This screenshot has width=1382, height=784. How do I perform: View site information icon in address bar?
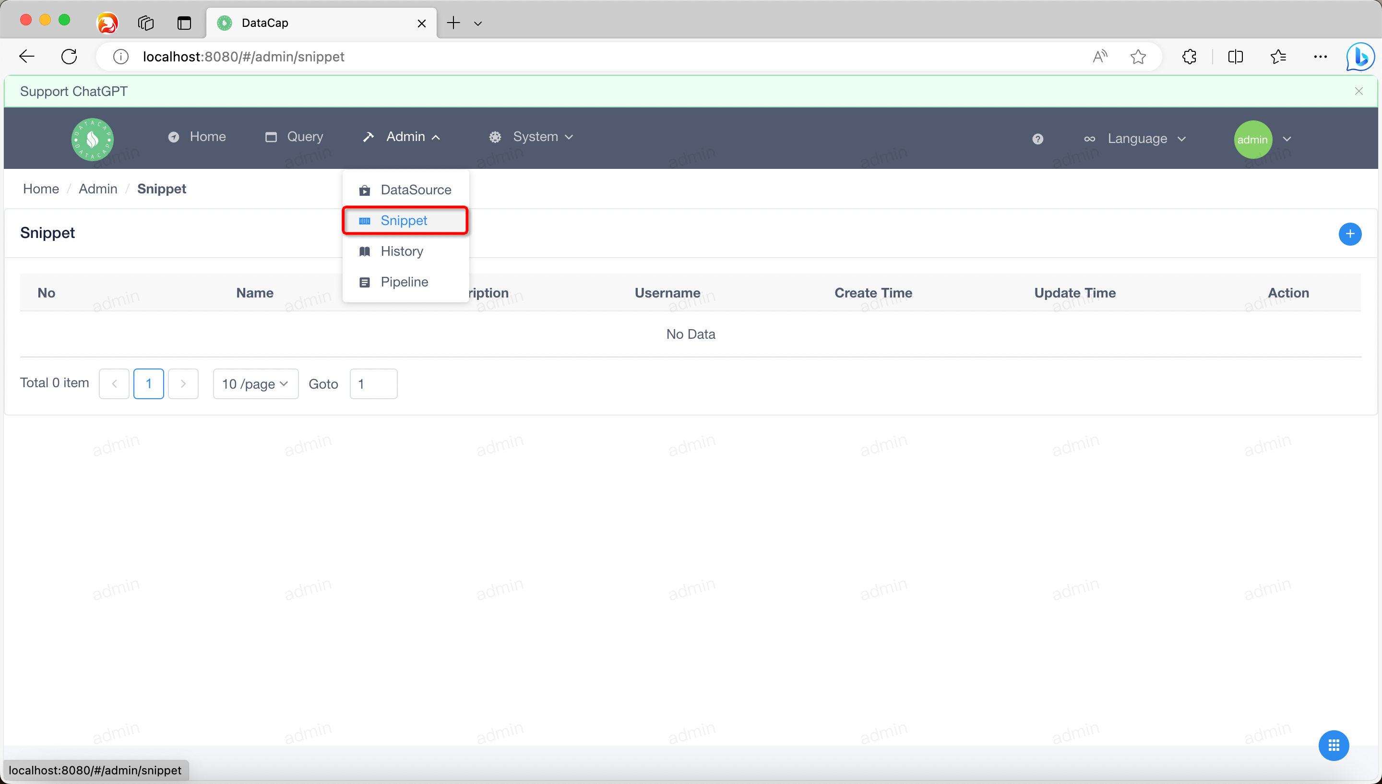point(120,57)
